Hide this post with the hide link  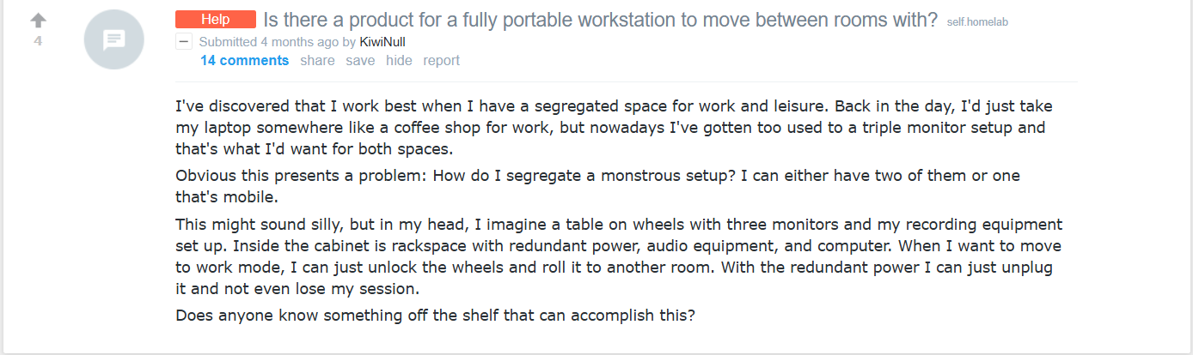click(x=399, y=60)
